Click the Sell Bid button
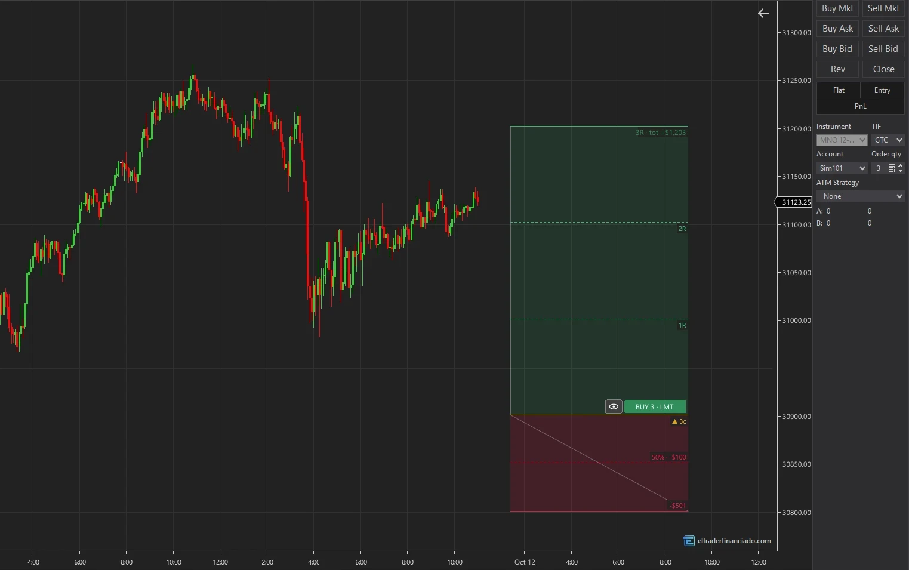 coord(883,49)
